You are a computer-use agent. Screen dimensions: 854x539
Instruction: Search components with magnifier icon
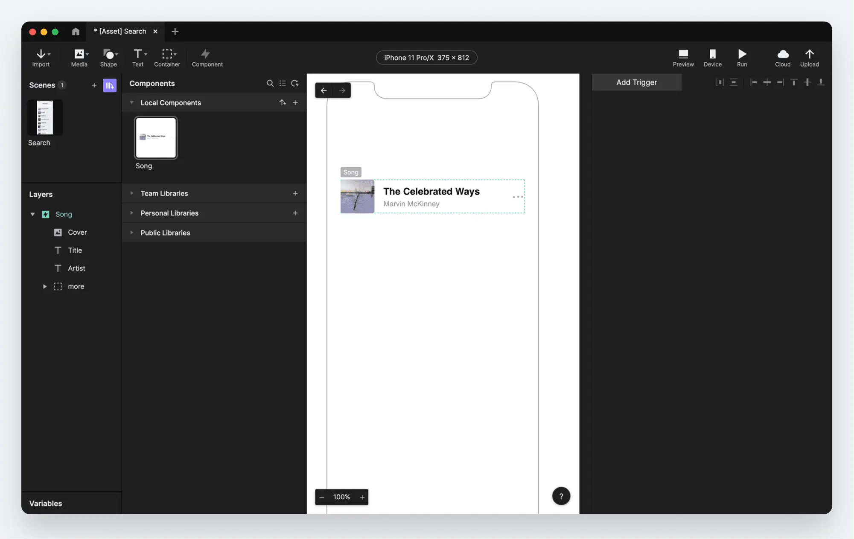[270, 84]
